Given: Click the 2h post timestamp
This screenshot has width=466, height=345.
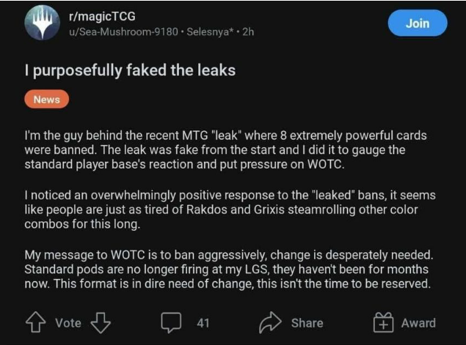Looking at the screenshot, I should (x=248, y=31).
